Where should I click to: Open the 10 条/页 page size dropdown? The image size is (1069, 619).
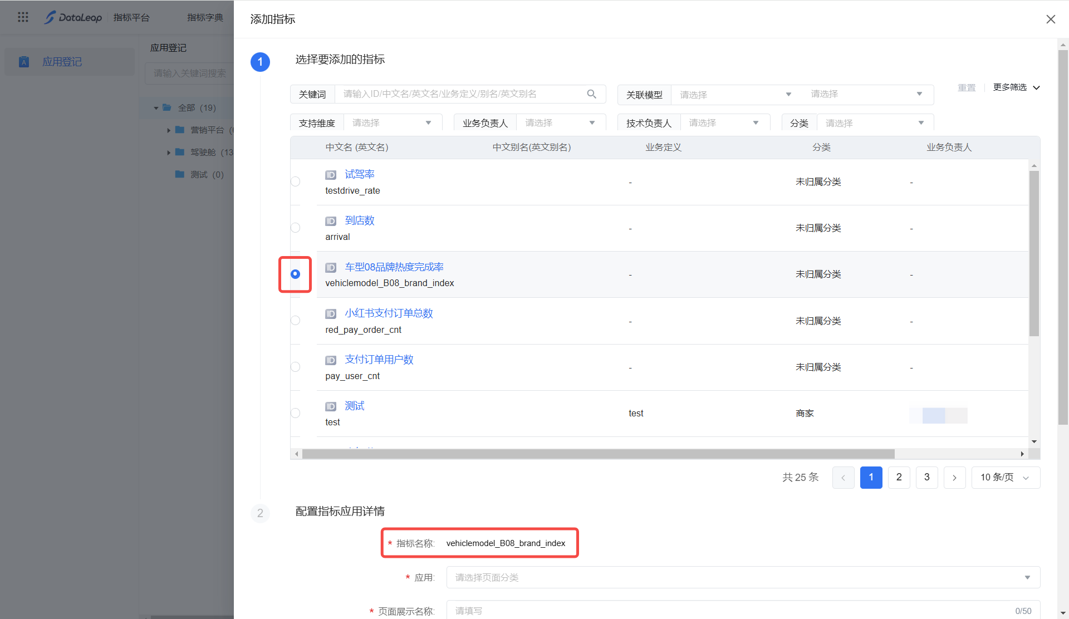coord(1005,478)
